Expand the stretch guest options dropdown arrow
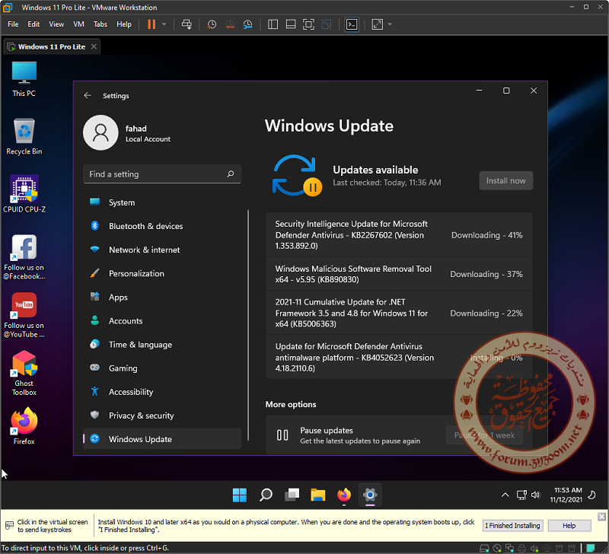The width and height of the screenshot is (609, 554). [x=390, y=24]
